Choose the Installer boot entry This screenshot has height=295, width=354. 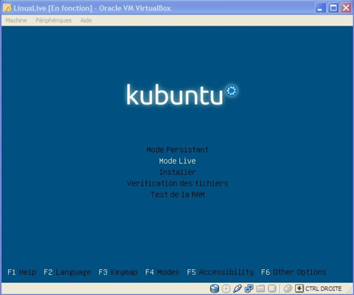[177, 172]
